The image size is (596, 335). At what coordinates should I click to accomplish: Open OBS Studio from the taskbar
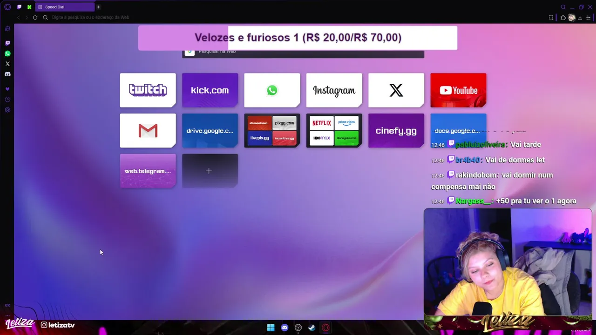298,328
